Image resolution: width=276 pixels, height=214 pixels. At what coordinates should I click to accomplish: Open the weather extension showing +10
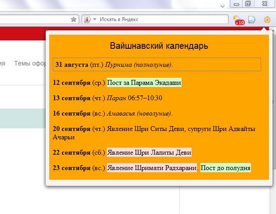tap(239, 20)
